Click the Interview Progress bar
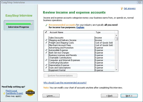The width and height of the screenshot is (143, 102). [x=19, y=24]
